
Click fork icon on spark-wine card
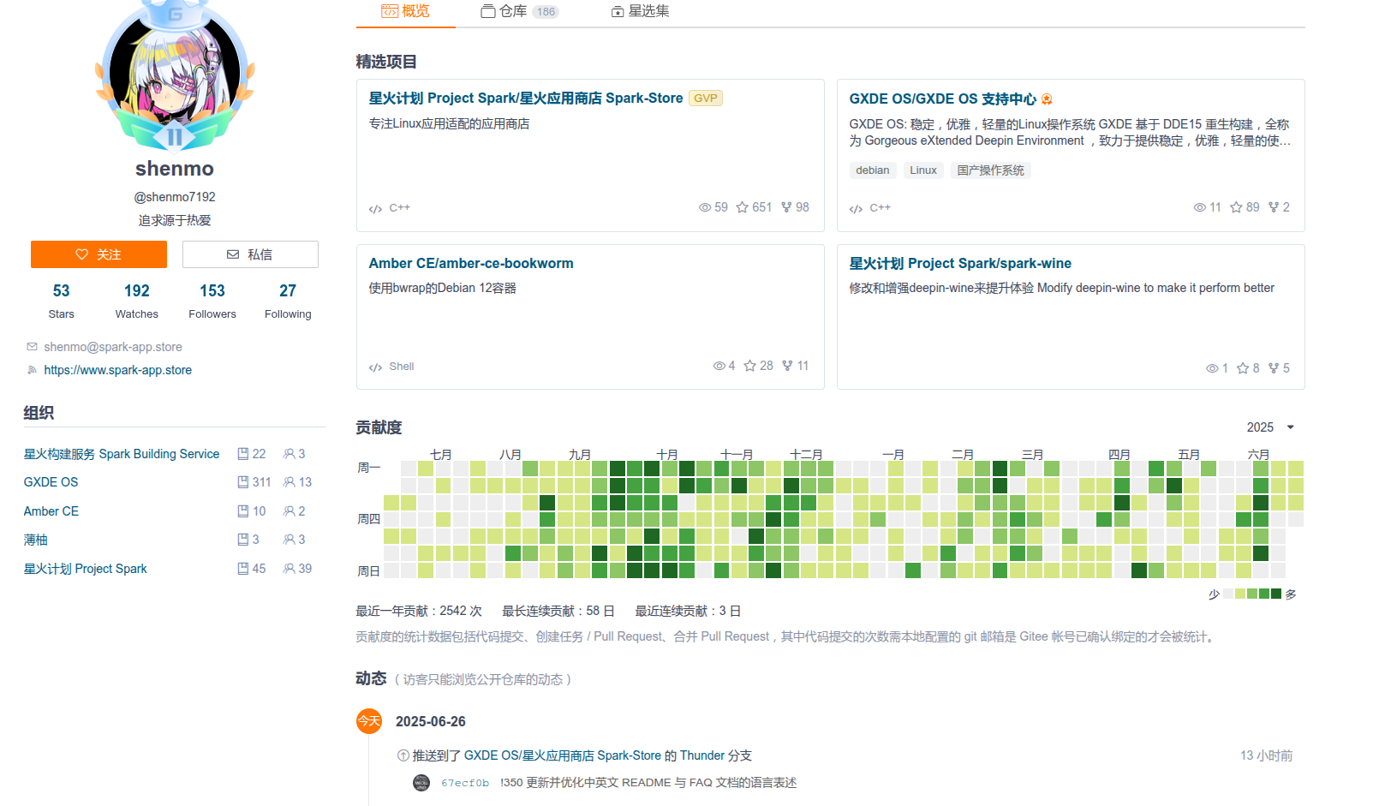coord(1274,368)
